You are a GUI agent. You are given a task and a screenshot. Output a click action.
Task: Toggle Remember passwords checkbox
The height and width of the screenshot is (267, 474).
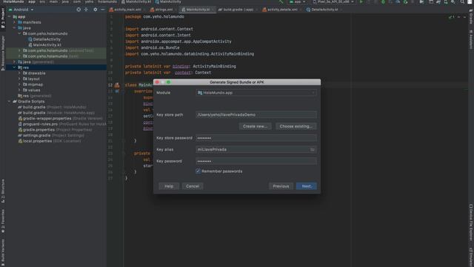pos(198,171)
